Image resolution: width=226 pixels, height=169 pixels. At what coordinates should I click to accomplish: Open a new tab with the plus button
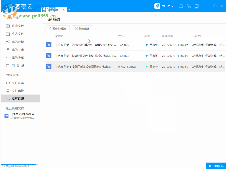(69, 9)
